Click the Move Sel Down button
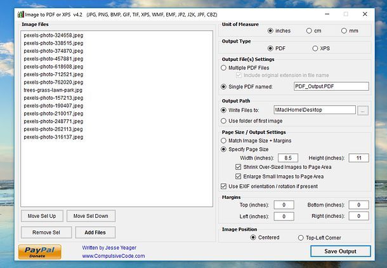 point(91,216)
